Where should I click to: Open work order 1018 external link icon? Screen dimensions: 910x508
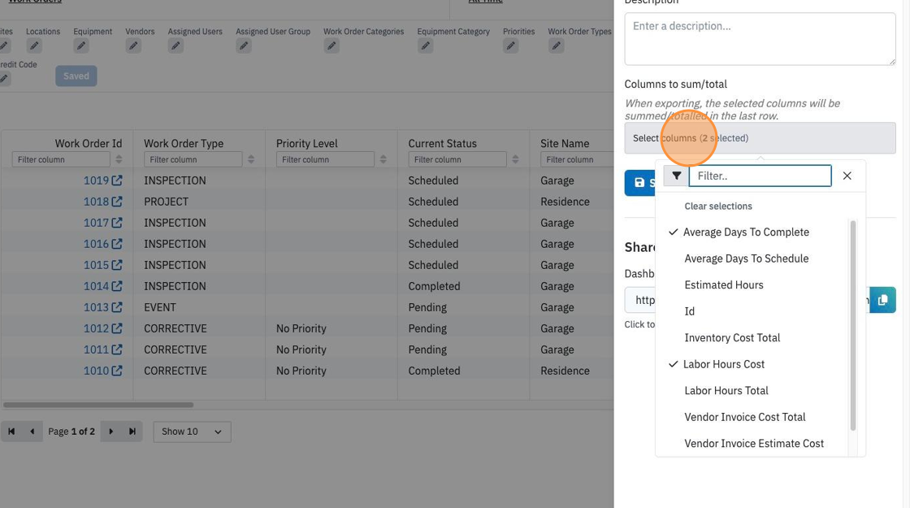pyautogui.click(x=117, y=202)
